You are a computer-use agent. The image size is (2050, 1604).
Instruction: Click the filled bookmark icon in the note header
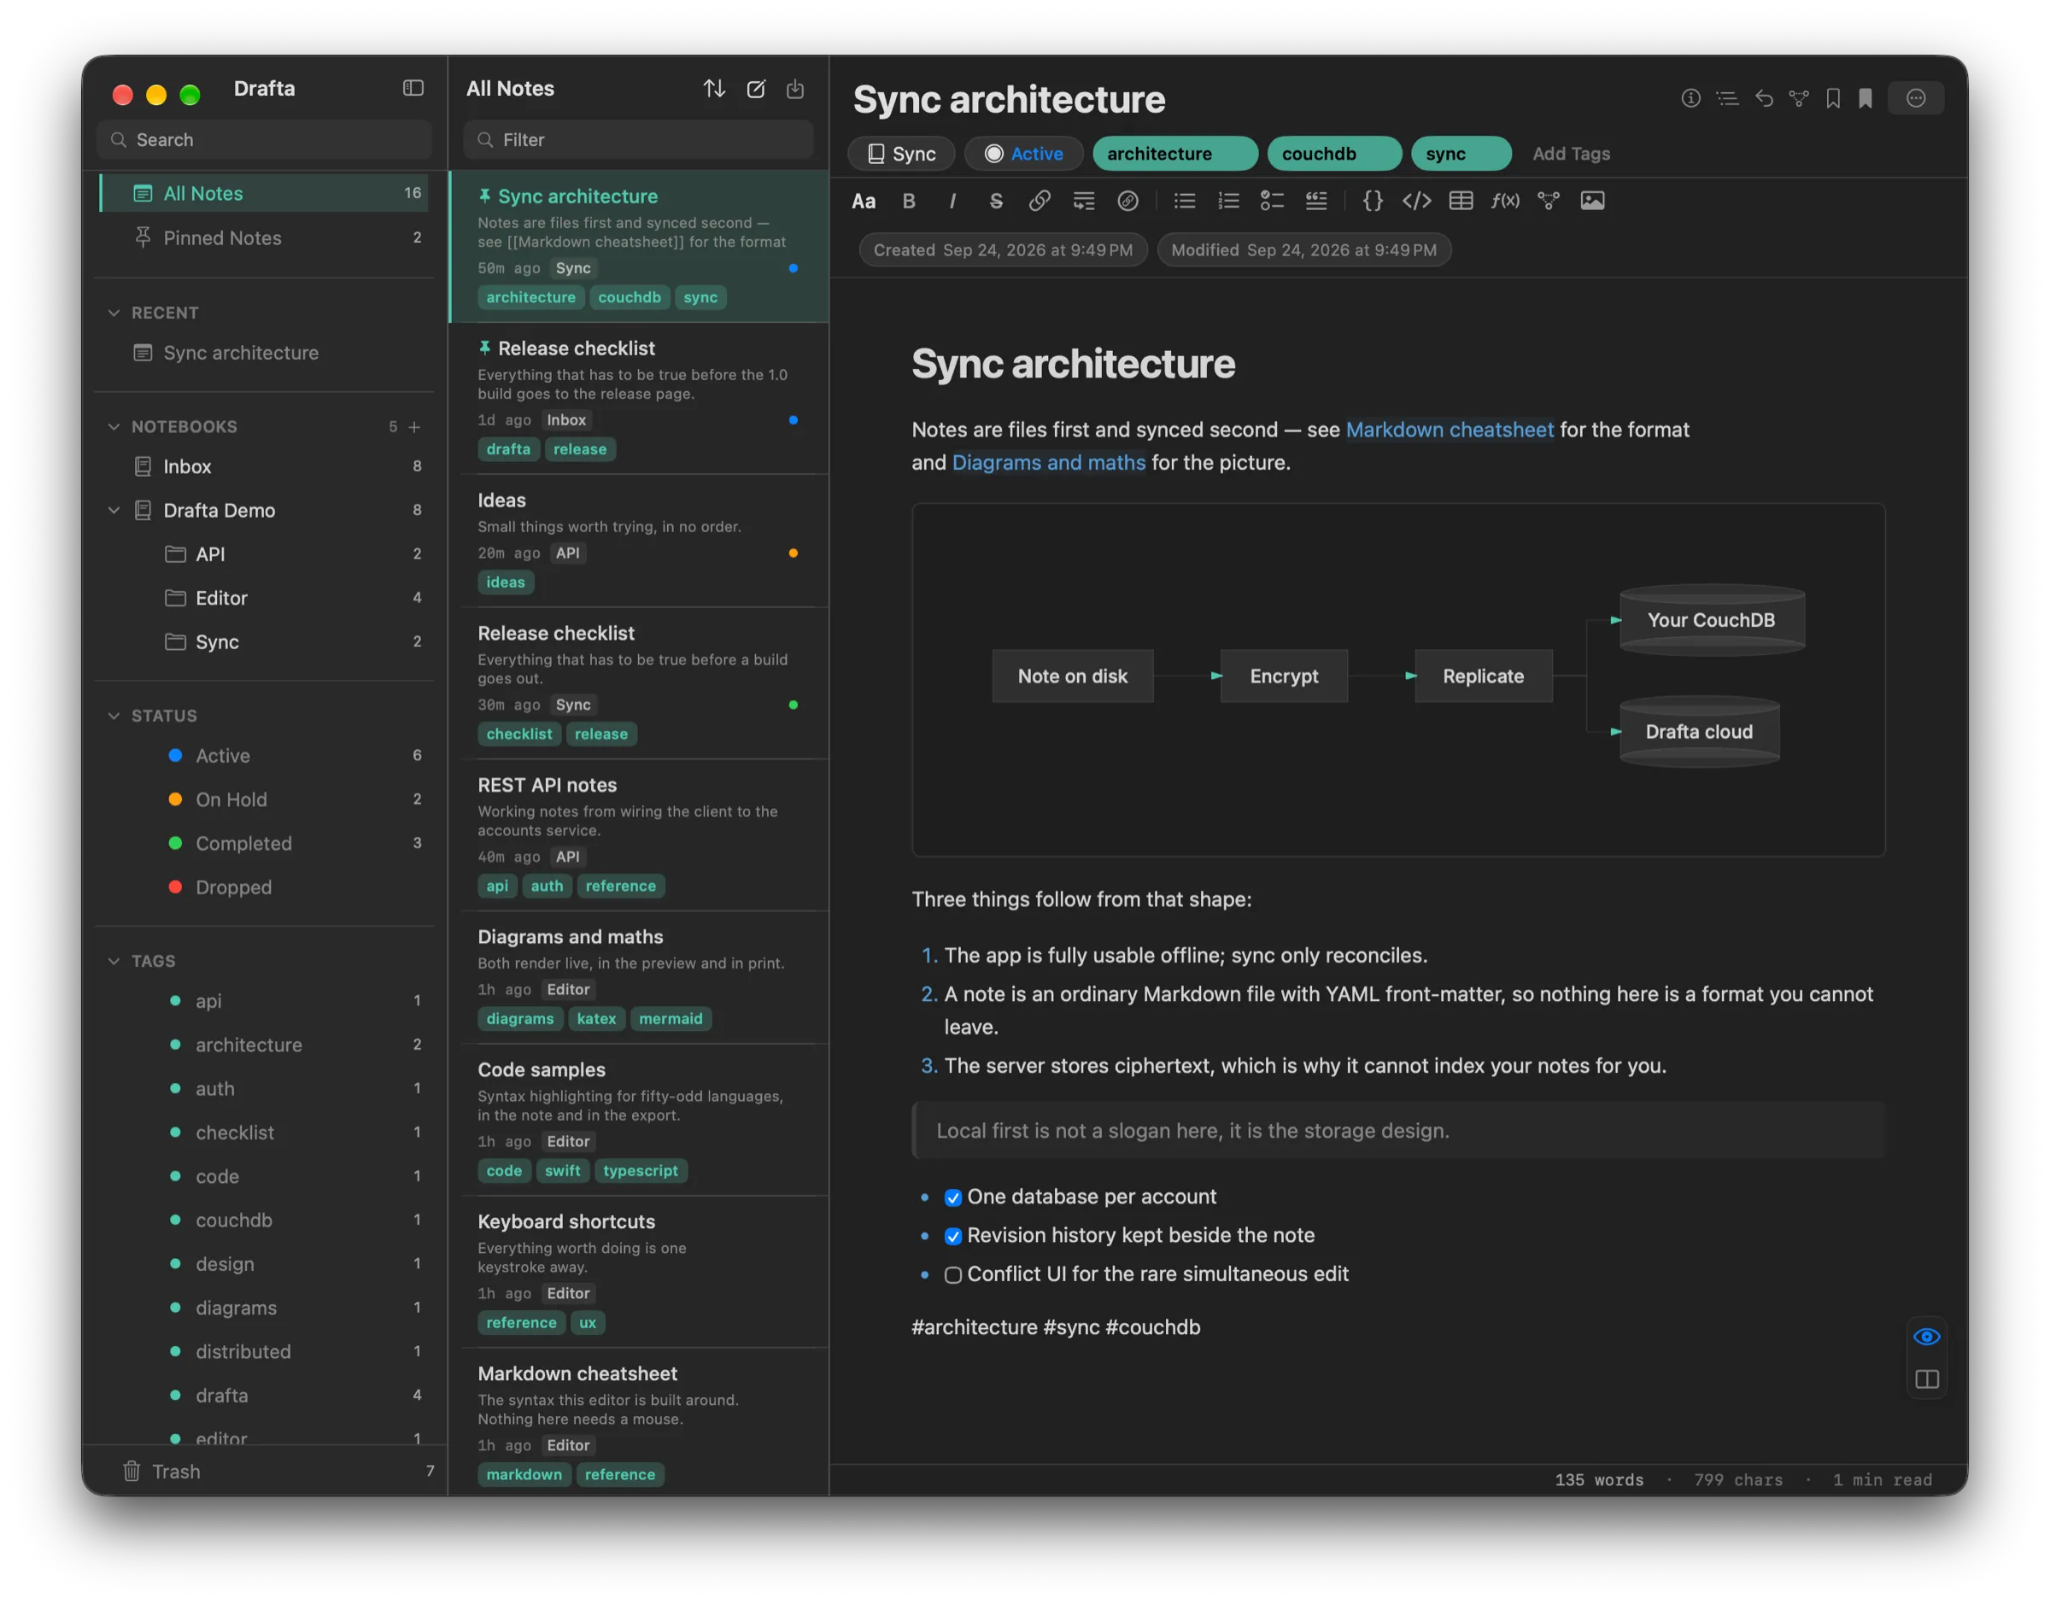1865,97
